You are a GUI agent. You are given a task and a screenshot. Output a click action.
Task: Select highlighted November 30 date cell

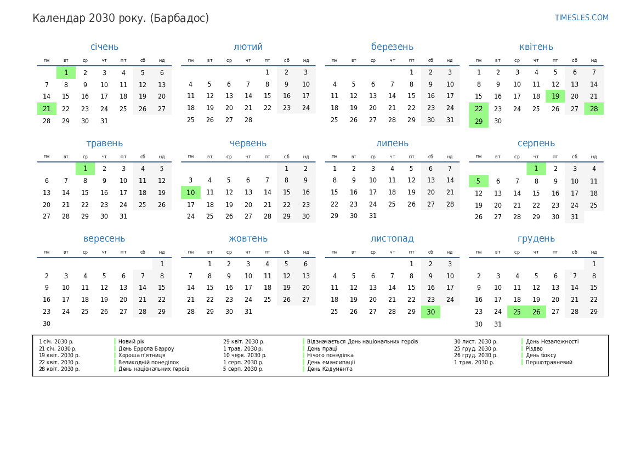point(431,312)
